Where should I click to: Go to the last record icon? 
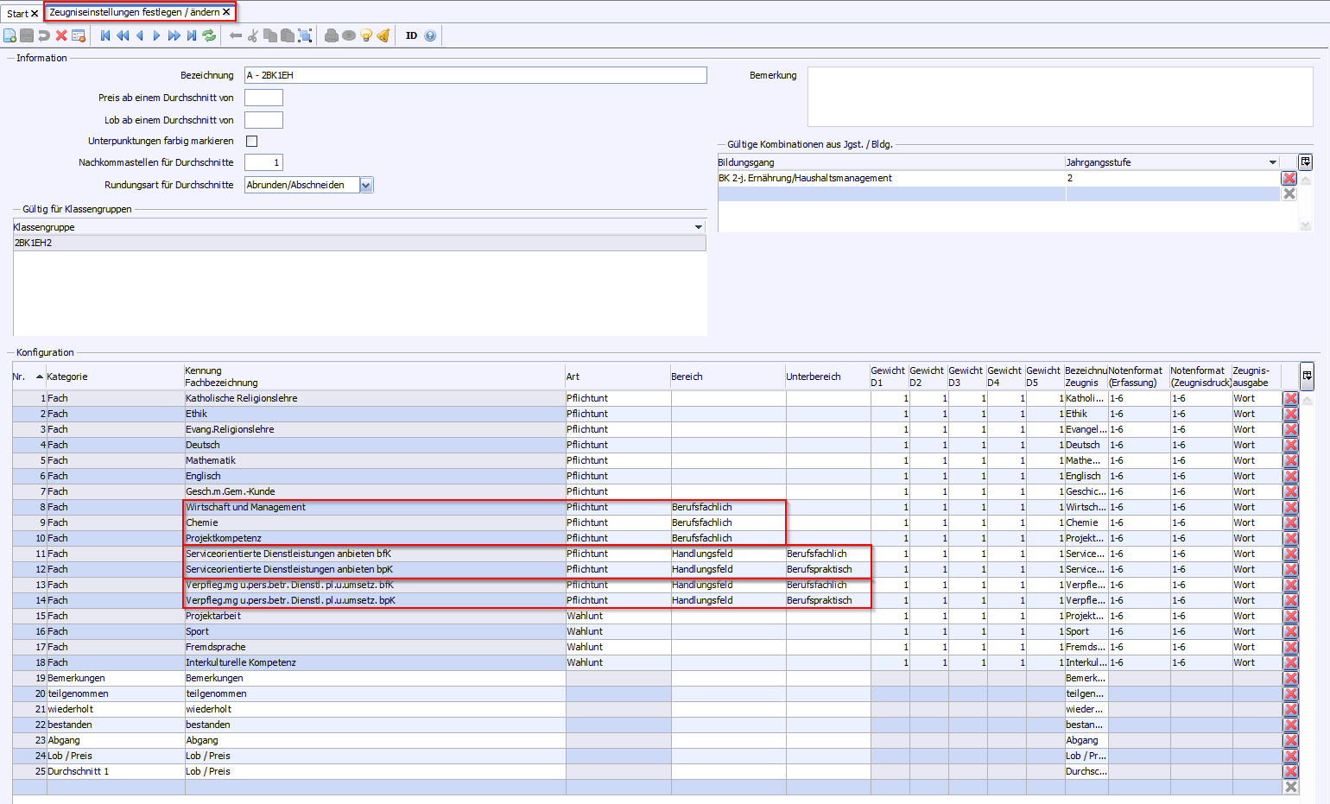192,35
